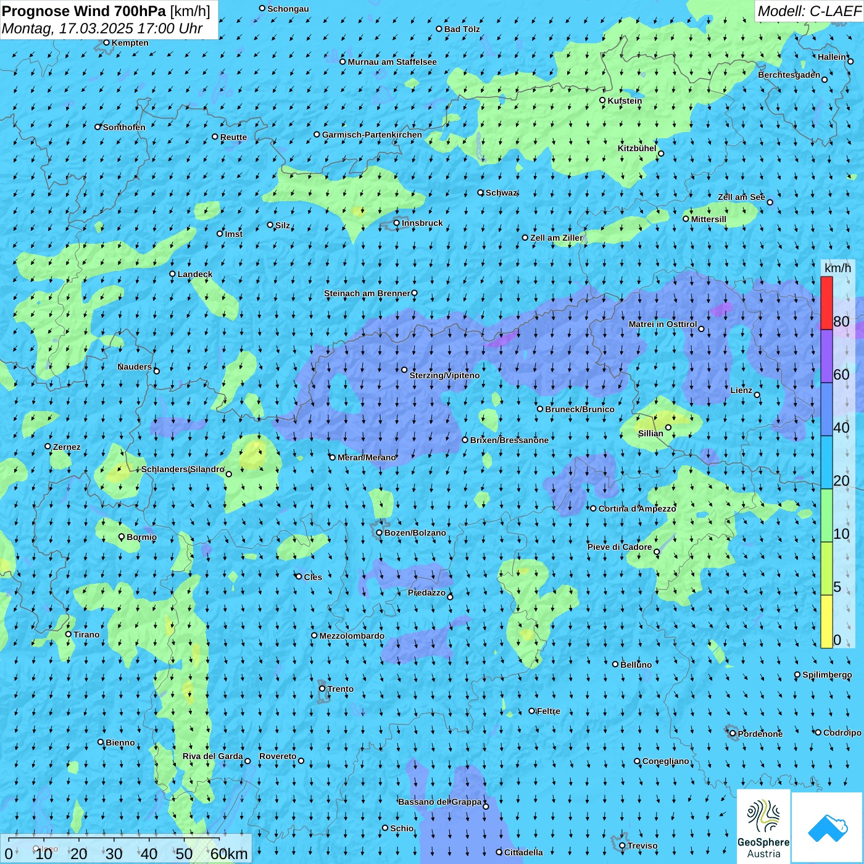
Task: Click the 'Cles' label
Action: 313,577
